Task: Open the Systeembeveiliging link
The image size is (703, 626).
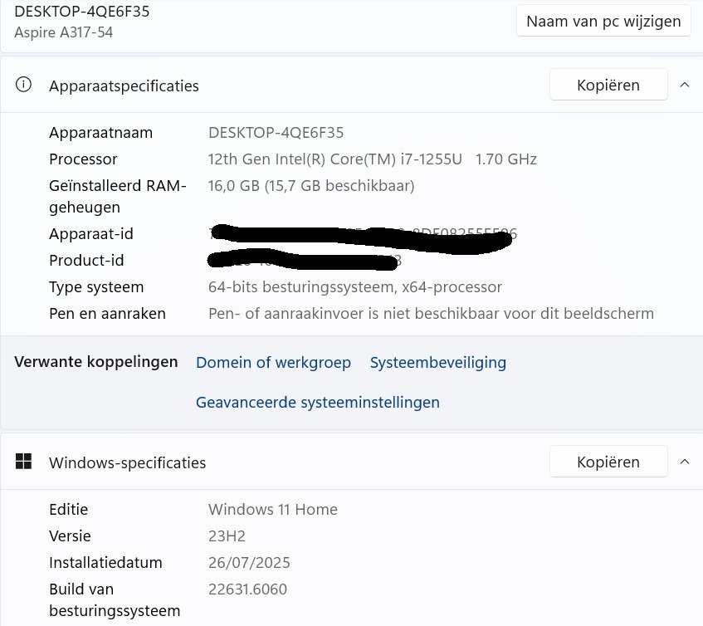Action: click(x=438, y=363)
